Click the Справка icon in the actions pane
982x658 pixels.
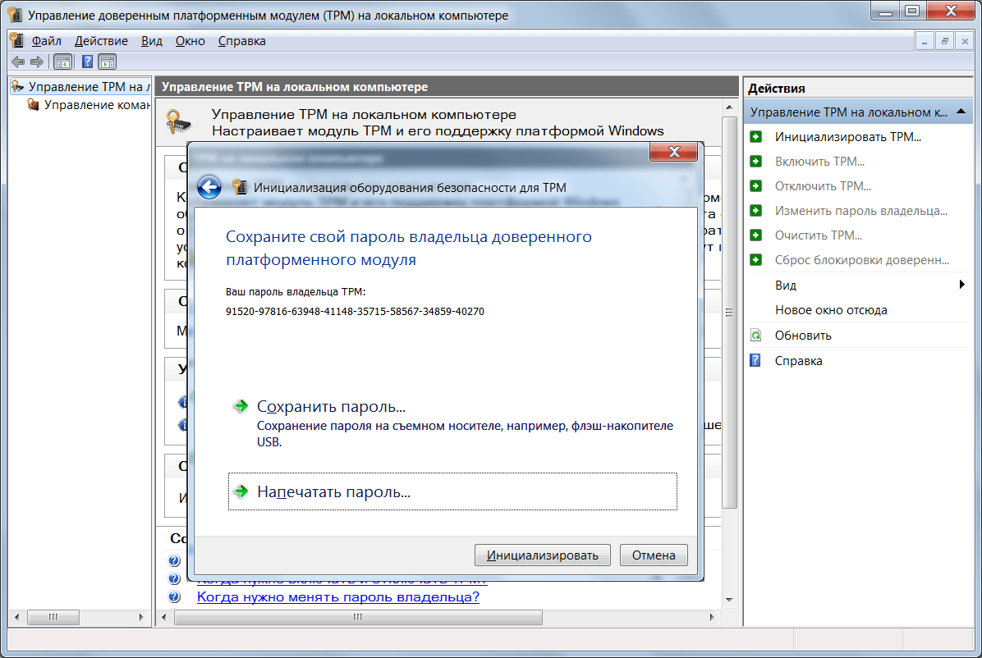tap(756, 361)
